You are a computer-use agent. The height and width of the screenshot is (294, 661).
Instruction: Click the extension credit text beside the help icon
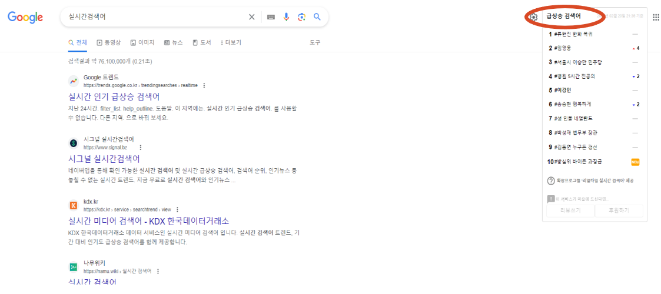pyautogui.click(x=595, y=181)
